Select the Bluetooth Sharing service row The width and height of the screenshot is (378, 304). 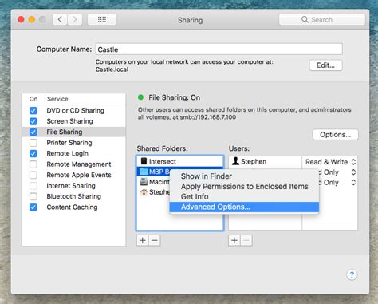(74, 196)
